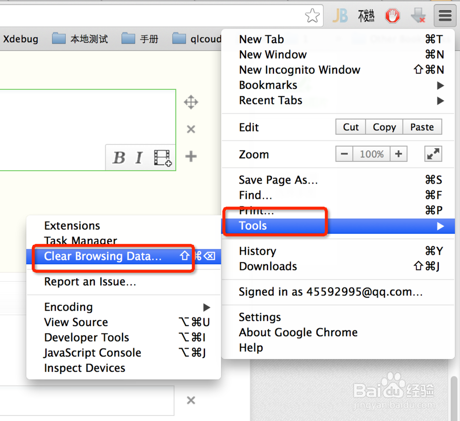The height and width of the screenshot is (421, 460).
Task: Select New Incognito Window
Action: point(338,70)
